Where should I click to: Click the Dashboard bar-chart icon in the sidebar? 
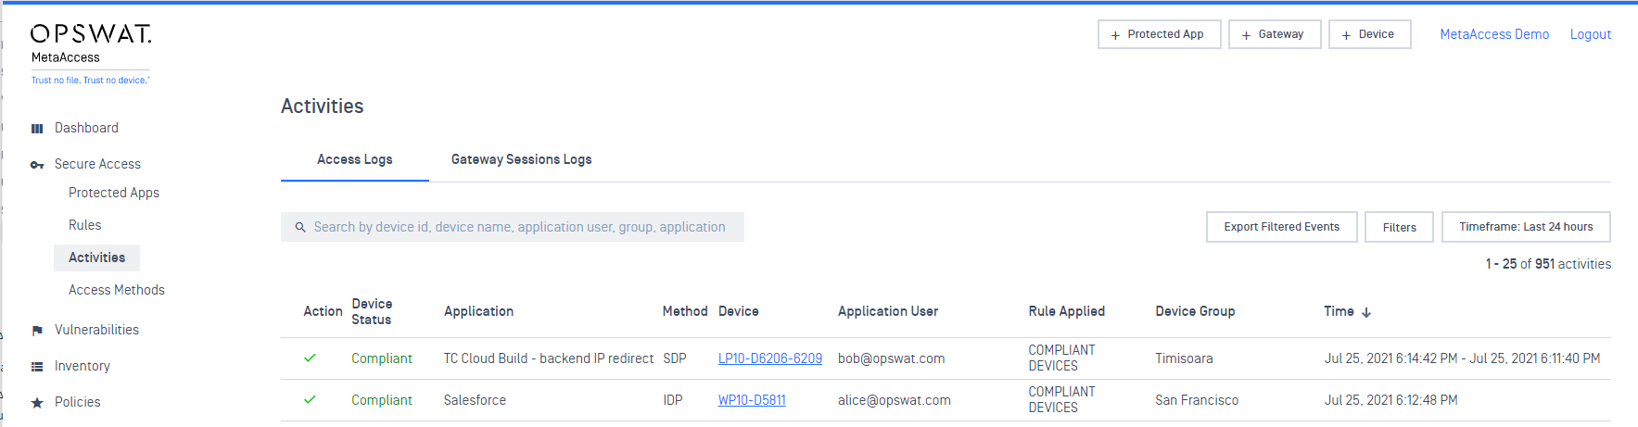(37, 129)
